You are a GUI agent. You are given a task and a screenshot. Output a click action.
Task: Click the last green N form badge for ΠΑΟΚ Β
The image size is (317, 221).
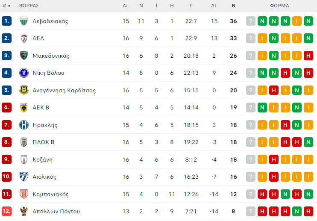[308, 142]
